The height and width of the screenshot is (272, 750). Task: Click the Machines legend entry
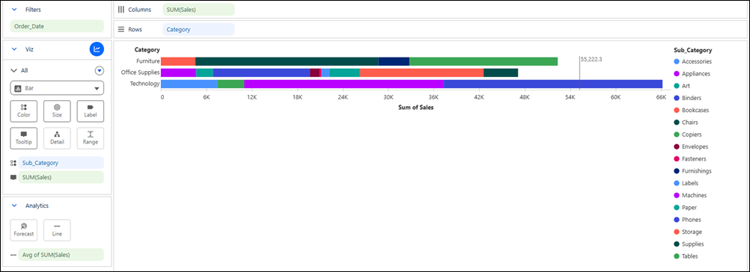pos(689,195)
